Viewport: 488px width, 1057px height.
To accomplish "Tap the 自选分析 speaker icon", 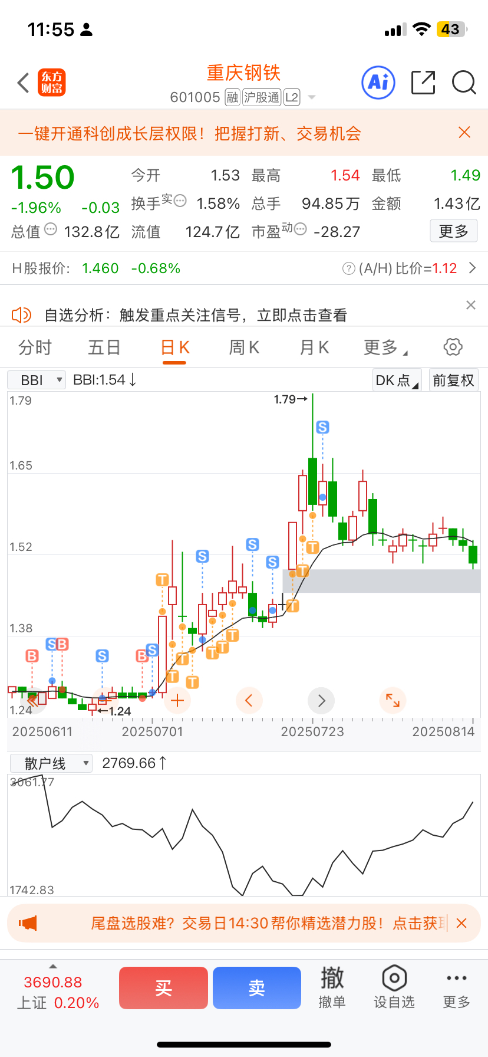I will point(21,315).
